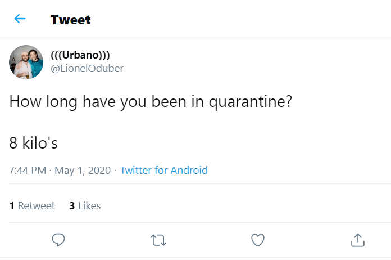
Task: Retweet this tweet using the arrows icon
Action: 158,240
